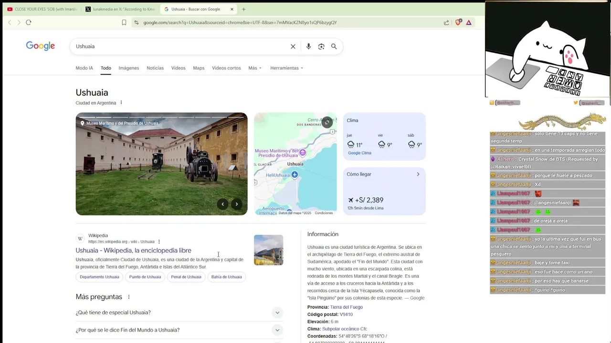
Task: Open the Tierra del Fuego province link
Action: 347,307
